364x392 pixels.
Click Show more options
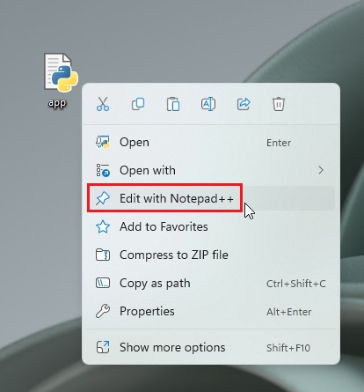pos(211,347)
